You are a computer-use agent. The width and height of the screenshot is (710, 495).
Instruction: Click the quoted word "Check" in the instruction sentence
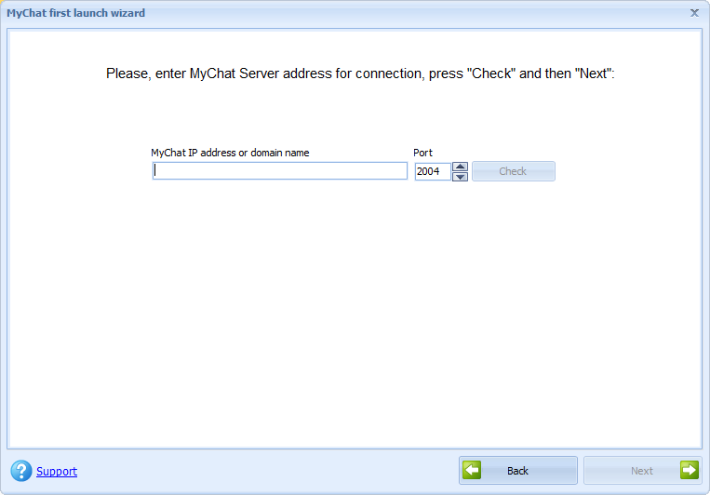click(492, 73)
